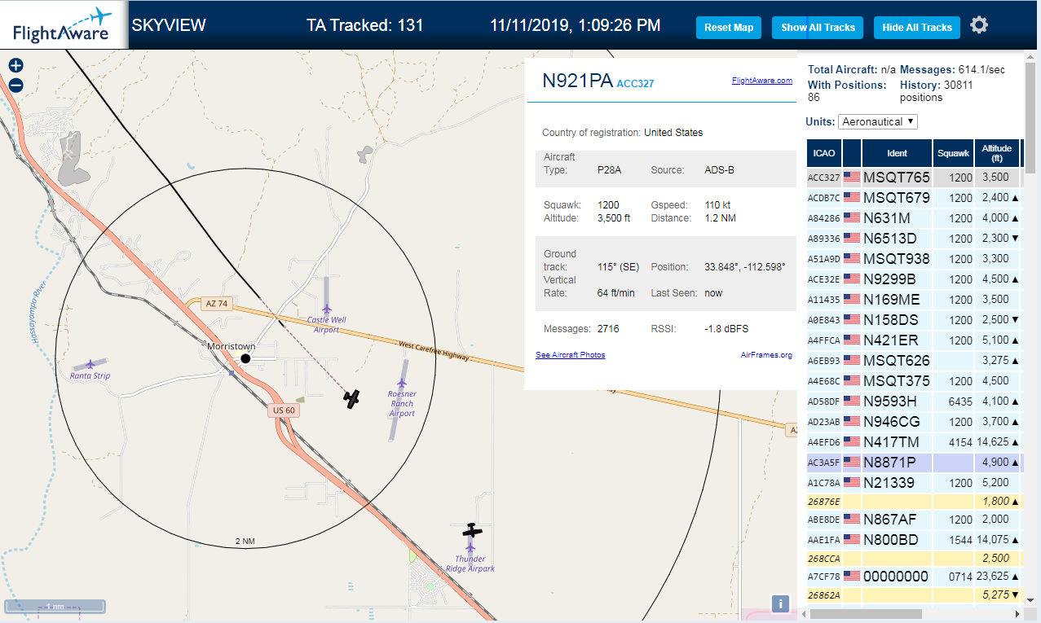The height and width of the screenshot is (623, 1041).
Task: Select the aircraft above Thunder Ridge Airpark
Action: click(x=472, y=531)
